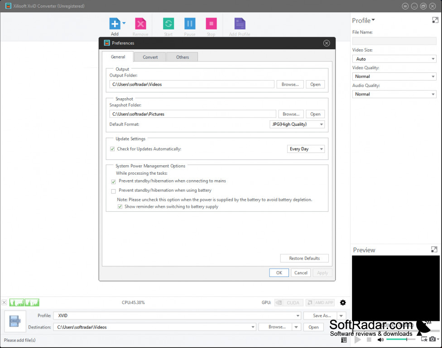Cancel the Preferences dialog
The width and height of the screenshot is (442, 348).
coord(301,272)
